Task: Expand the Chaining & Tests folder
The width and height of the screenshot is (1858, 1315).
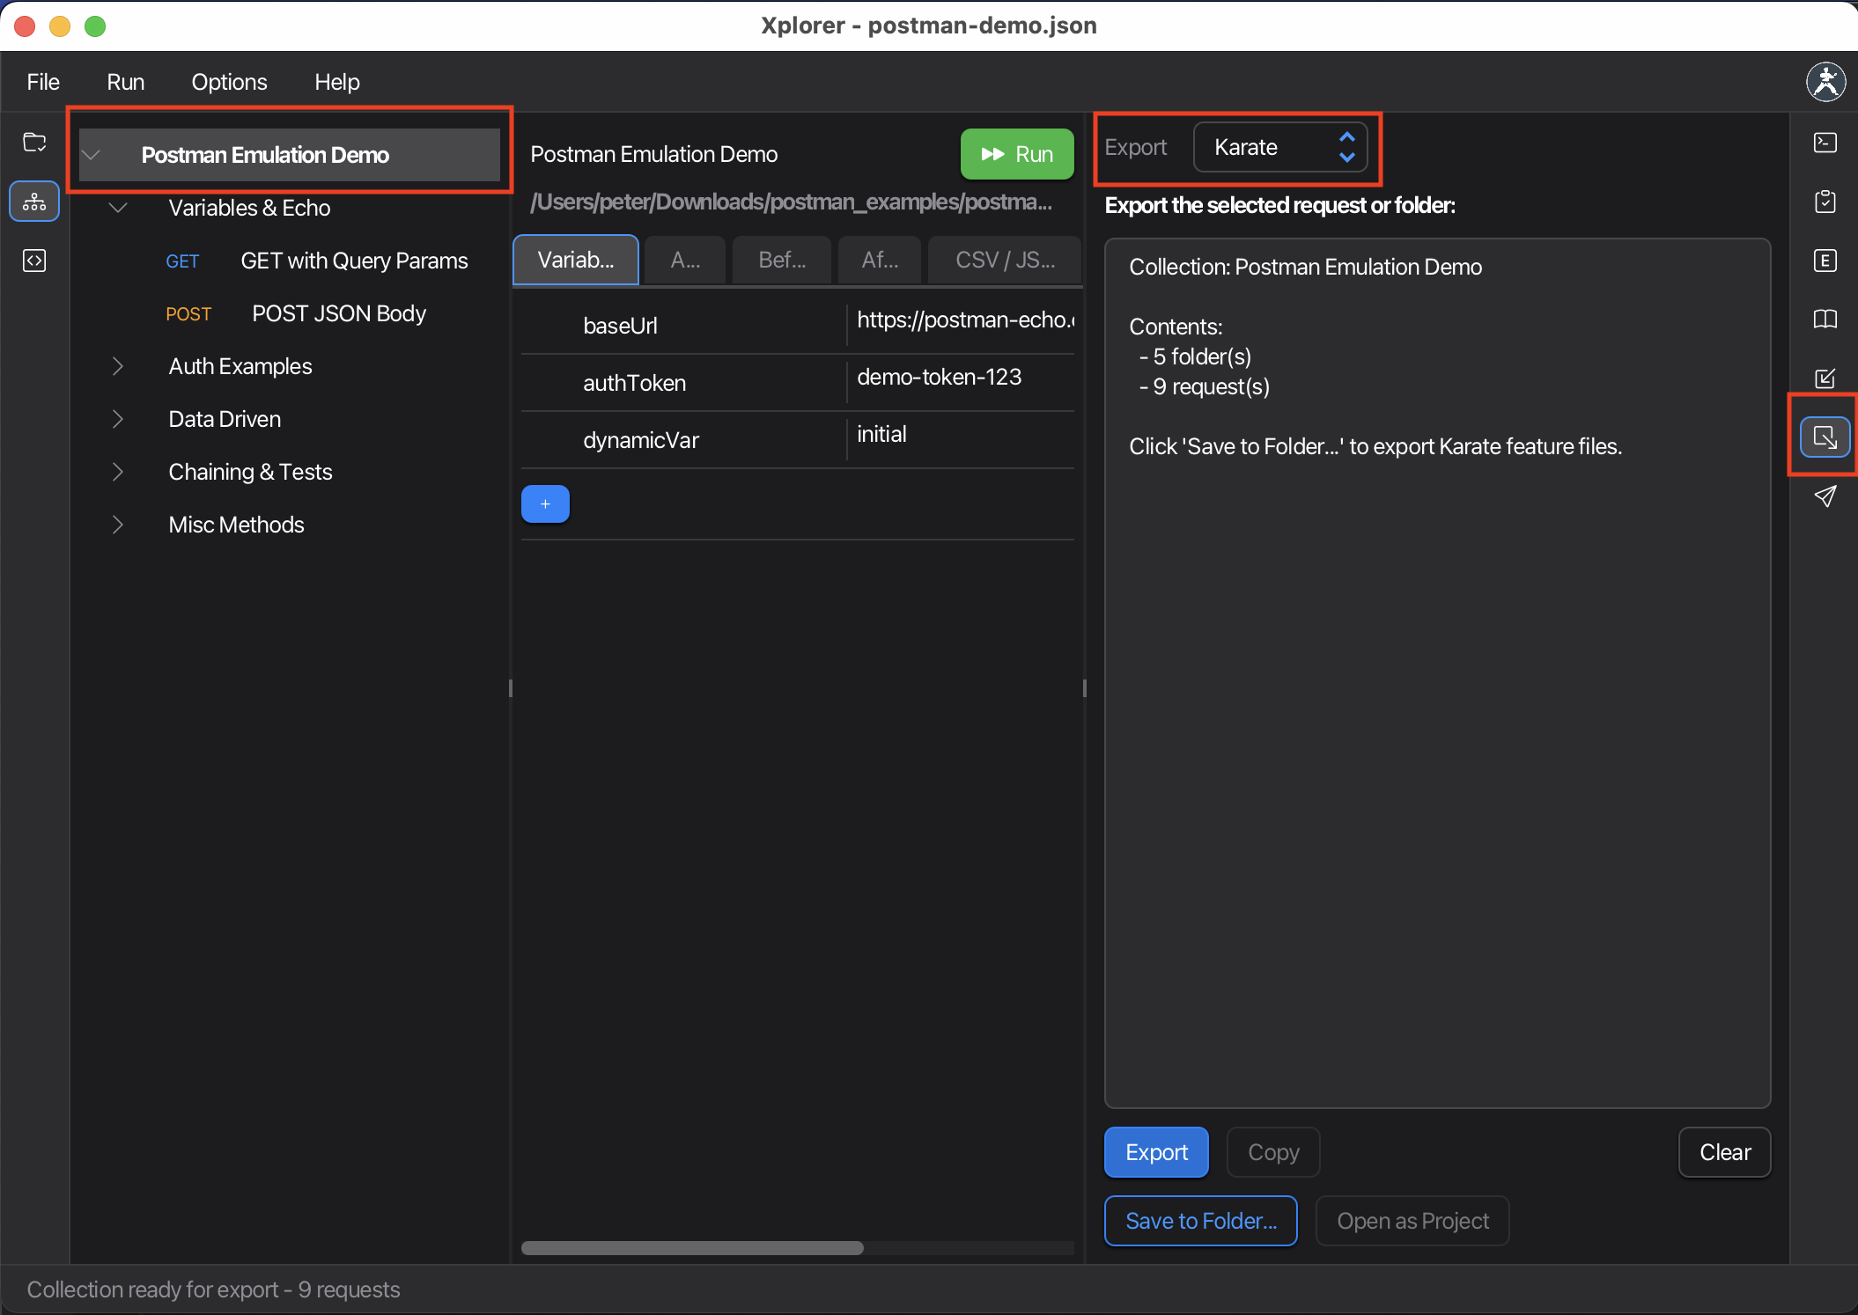Action: (118, 472)
